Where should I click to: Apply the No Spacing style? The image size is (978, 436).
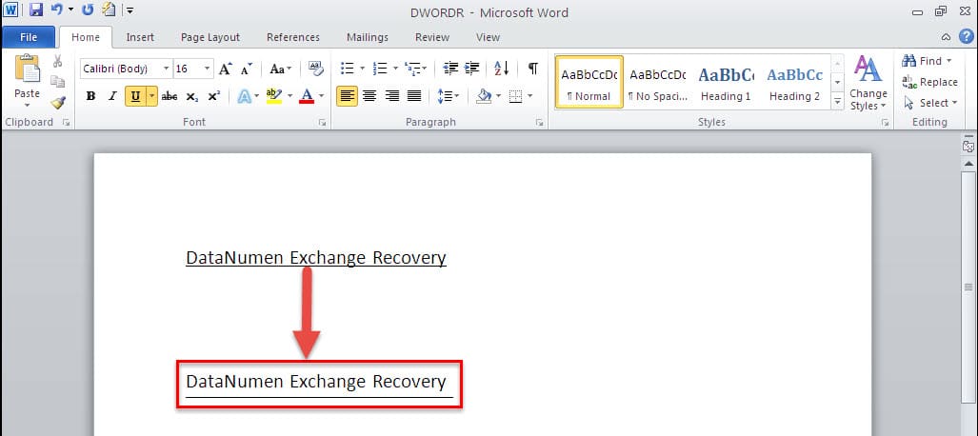(657, 82)
